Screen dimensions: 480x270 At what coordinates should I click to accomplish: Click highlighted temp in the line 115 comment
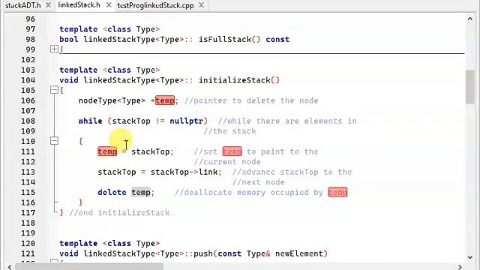[x=337, y=192]
